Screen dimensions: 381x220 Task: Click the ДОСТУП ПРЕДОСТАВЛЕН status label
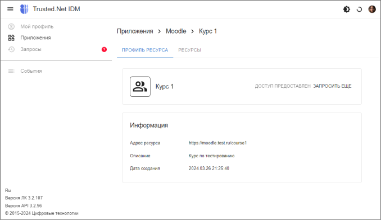283,86
